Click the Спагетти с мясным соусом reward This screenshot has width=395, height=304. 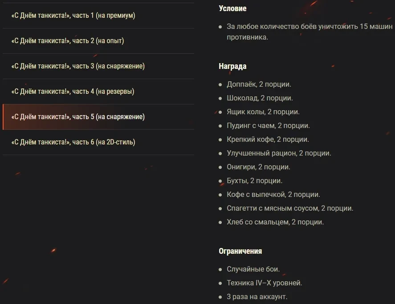(x=290, y=208)
